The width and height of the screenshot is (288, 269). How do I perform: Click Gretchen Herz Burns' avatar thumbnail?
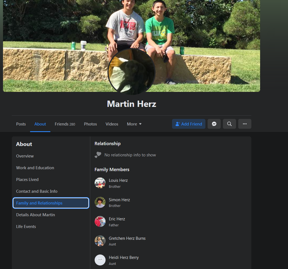100,241
